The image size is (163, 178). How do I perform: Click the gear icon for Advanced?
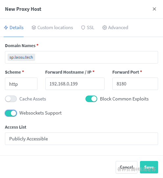click(x=105, y=27)
